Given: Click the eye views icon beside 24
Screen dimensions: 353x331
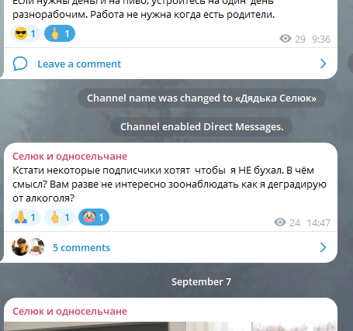Looking at the screenshot, I should pos(280,222).
